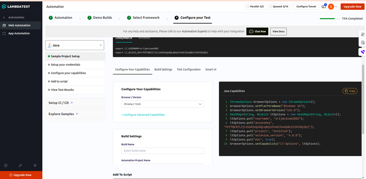The width and height of the screenshot is (366, 179).
Task: Click the purple rocket icon on right edge
Action: [362, 52]
